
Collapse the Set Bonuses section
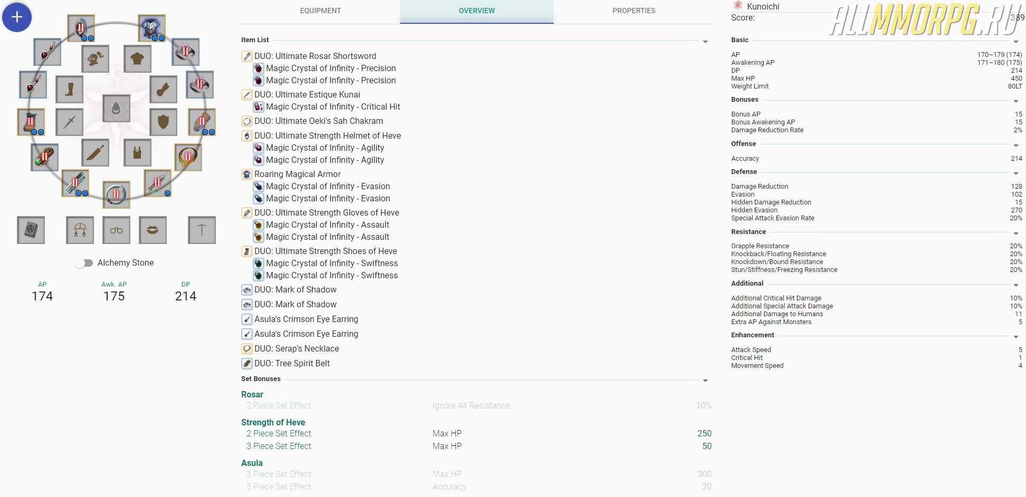coord(705,381)
